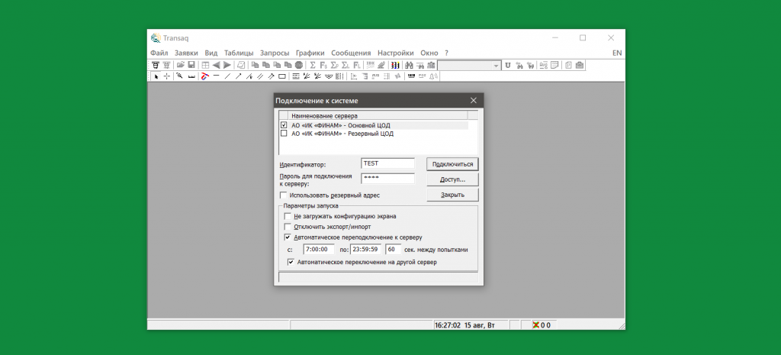This screenshot has width=781, height=355.
Task: Open the Заявки menu
Action: 186,53
